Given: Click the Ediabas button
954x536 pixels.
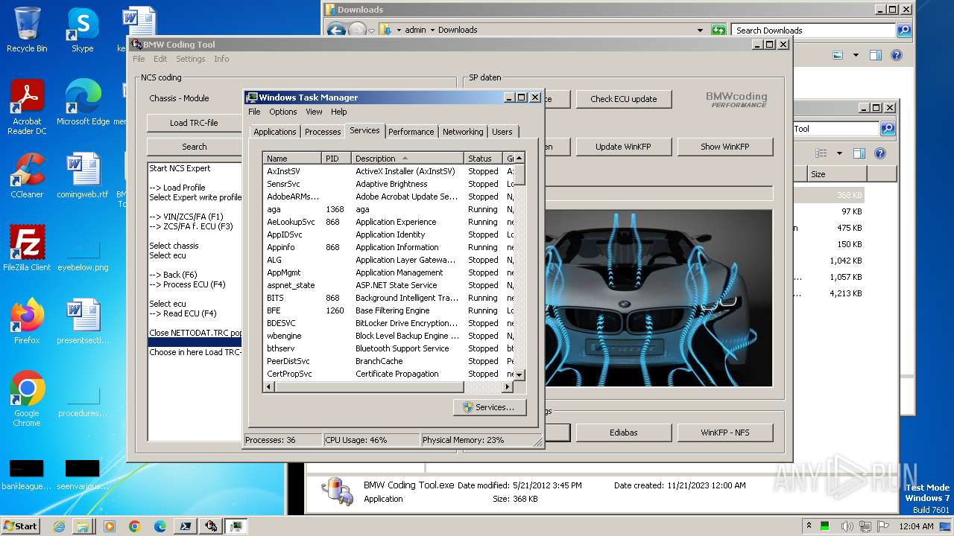Looking at the screenshot, I should tap(623, 433).
